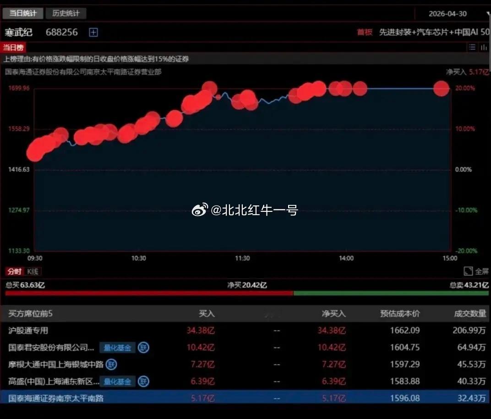Screen dimensions: 491x419
Task: Click 净买 20.42亿 value
Action: (x=247, y=285)
